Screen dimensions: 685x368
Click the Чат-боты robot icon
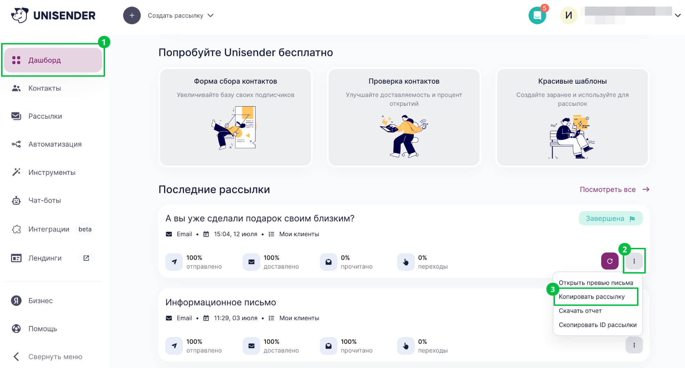click(16, 200)
